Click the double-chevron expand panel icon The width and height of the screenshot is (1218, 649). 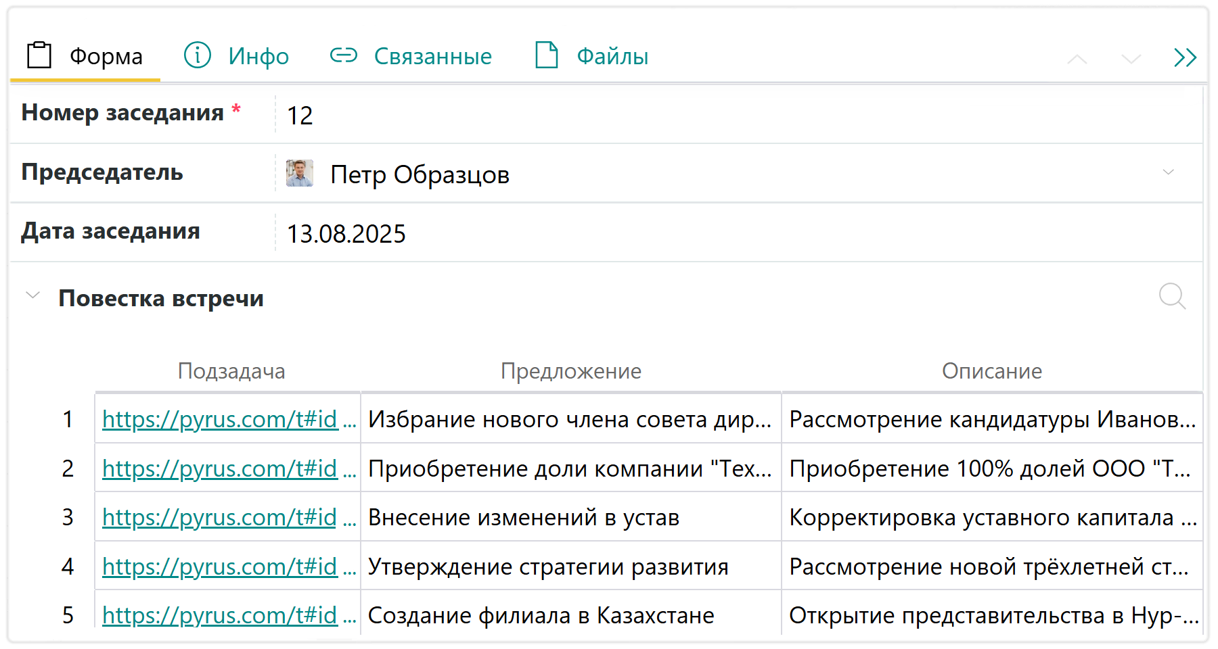coord(1185,58)
